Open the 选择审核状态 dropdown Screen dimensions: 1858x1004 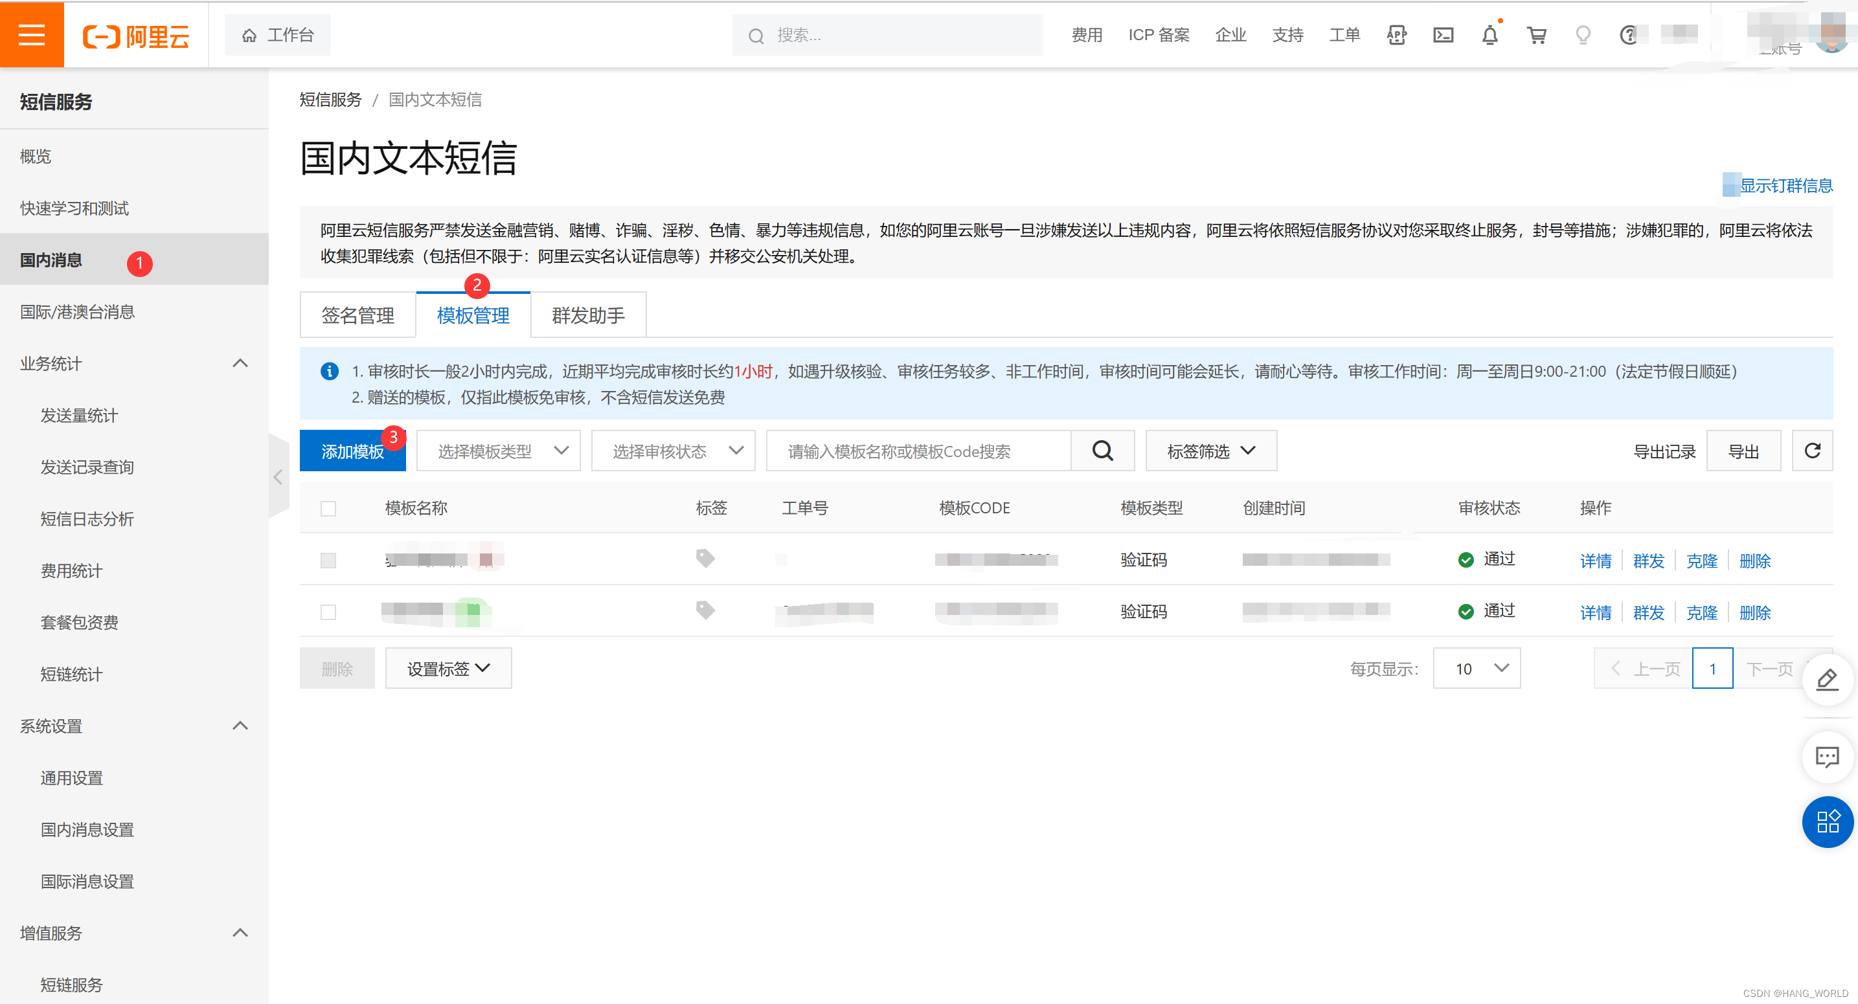pyautogui.click(x=673, y=451)
